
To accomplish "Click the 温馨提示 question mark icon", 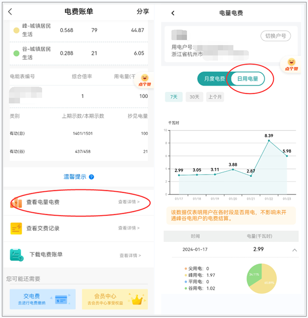I will (91, 177).
